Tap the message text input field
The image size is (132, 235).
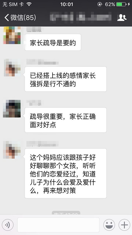58,225
